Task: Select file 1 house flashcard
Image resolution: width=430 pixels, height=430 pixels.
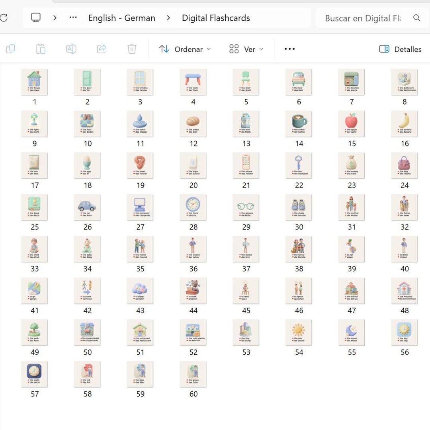Action: 34,82
